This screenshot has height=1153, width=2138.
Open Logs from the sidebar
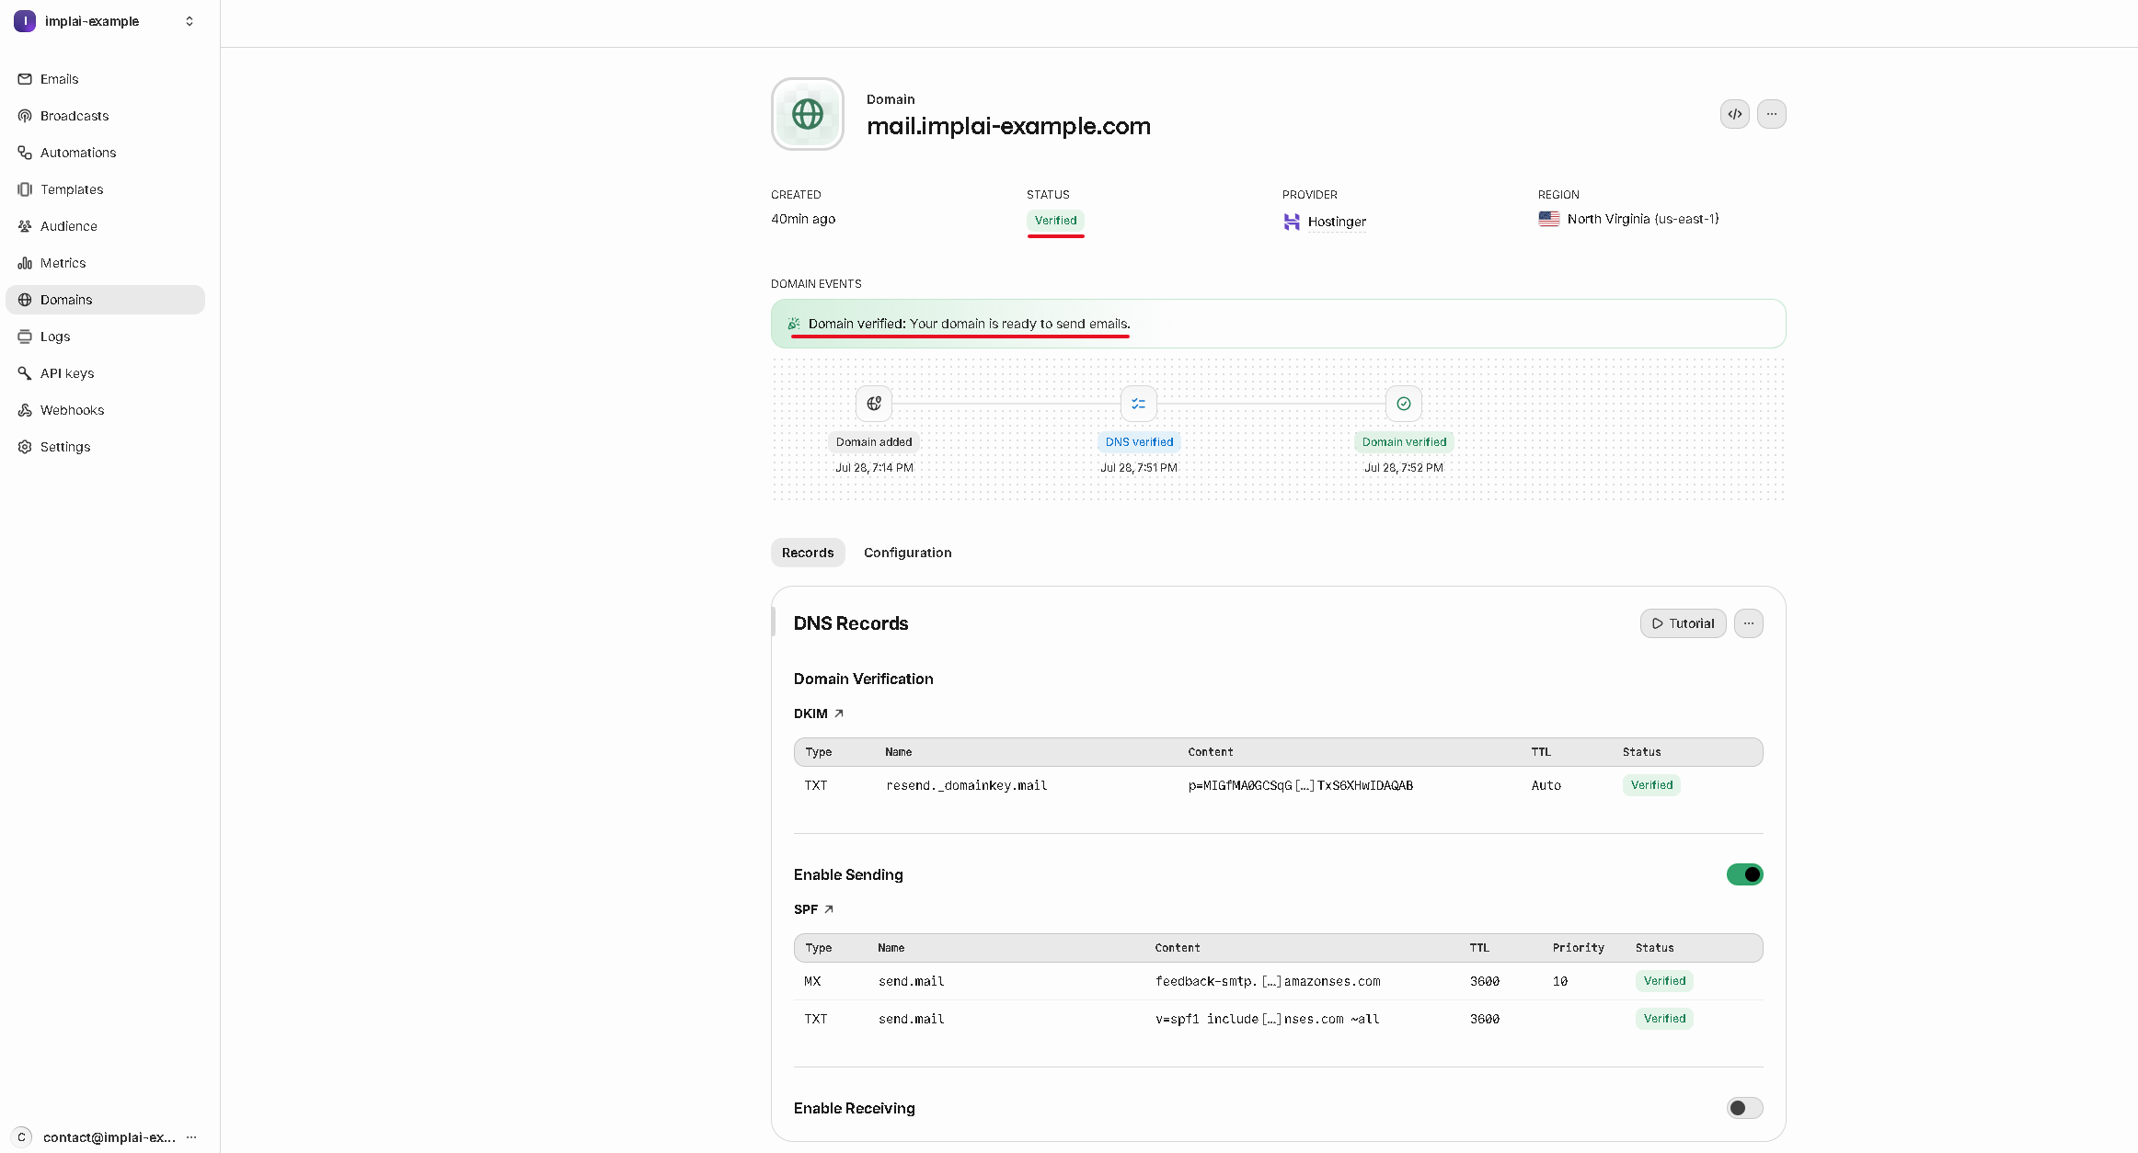coord(105,337)
